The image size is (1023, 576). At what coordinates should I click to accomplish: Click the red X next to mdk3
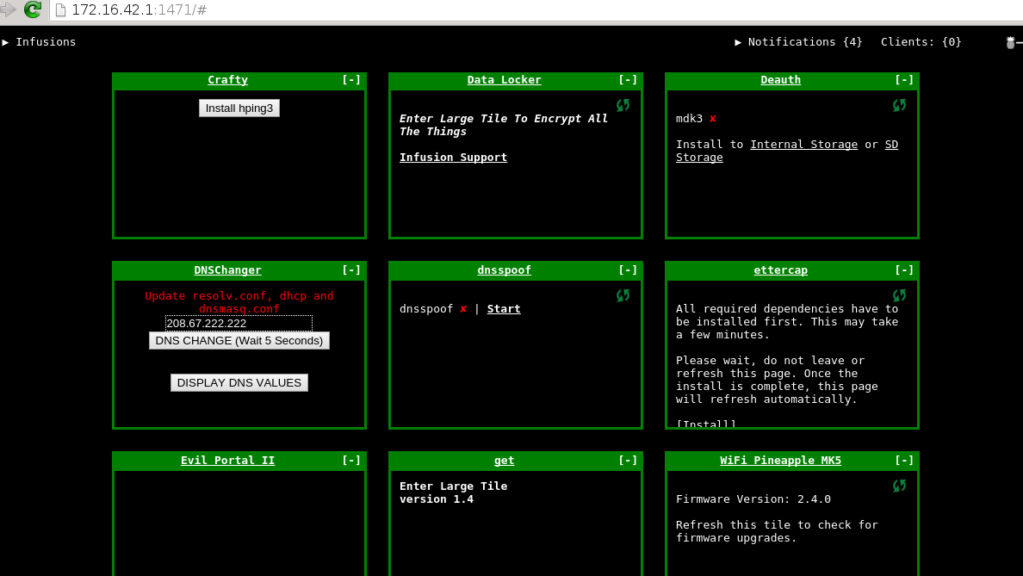(x=712, y=119)
